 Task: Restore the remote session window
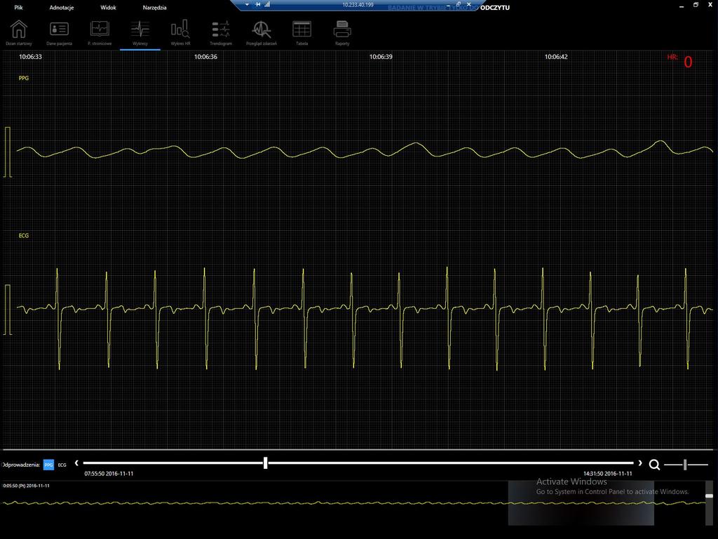pos(458,4)
